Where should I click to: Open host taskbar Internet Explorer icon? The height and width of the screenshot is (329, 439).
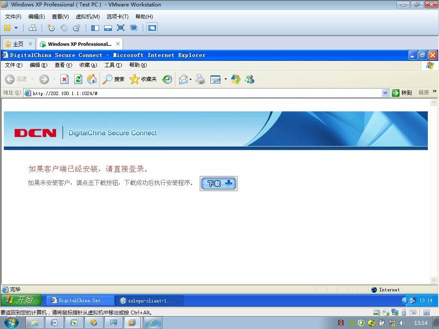click(153, 323)
